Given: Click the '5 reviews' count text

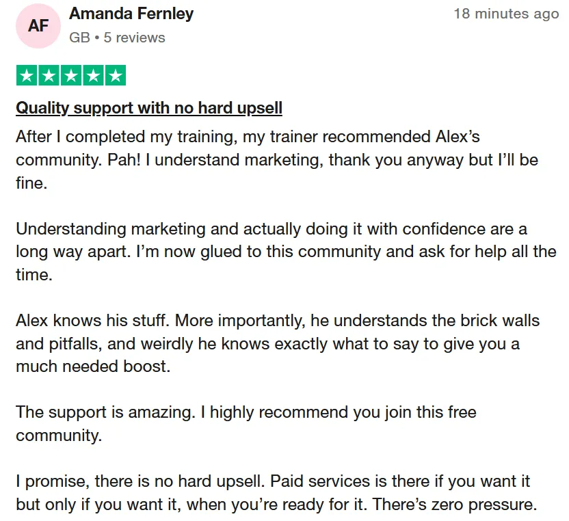Looking at the screenshot, I should tap(134, 38).
